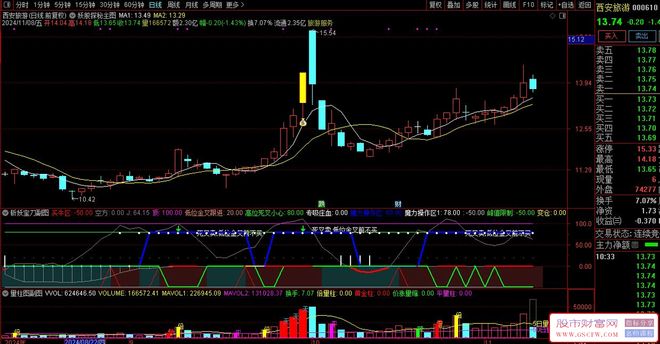Click the MA1: 13.49 indicator value
Image resolution: width=660 pixels, height=344 pixels.
point(135,15)
